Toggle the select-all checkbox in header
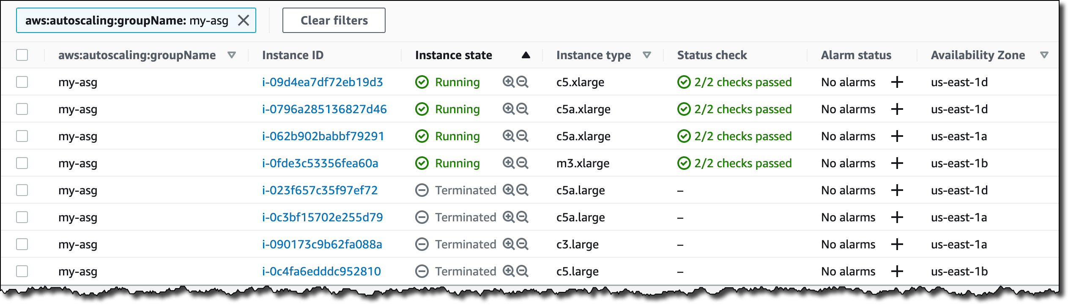Image resolution: width=1068 pixels, height=305 pixels. coord(22,55)
